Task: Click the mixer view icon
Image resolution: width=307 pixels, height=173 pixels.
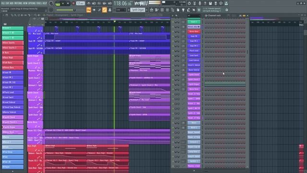Action: 167,10
